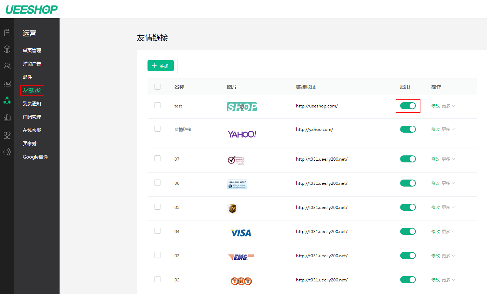Open the apps grid icon in sidebar
The width and height of the screenshot is (487, 294).
7,135
